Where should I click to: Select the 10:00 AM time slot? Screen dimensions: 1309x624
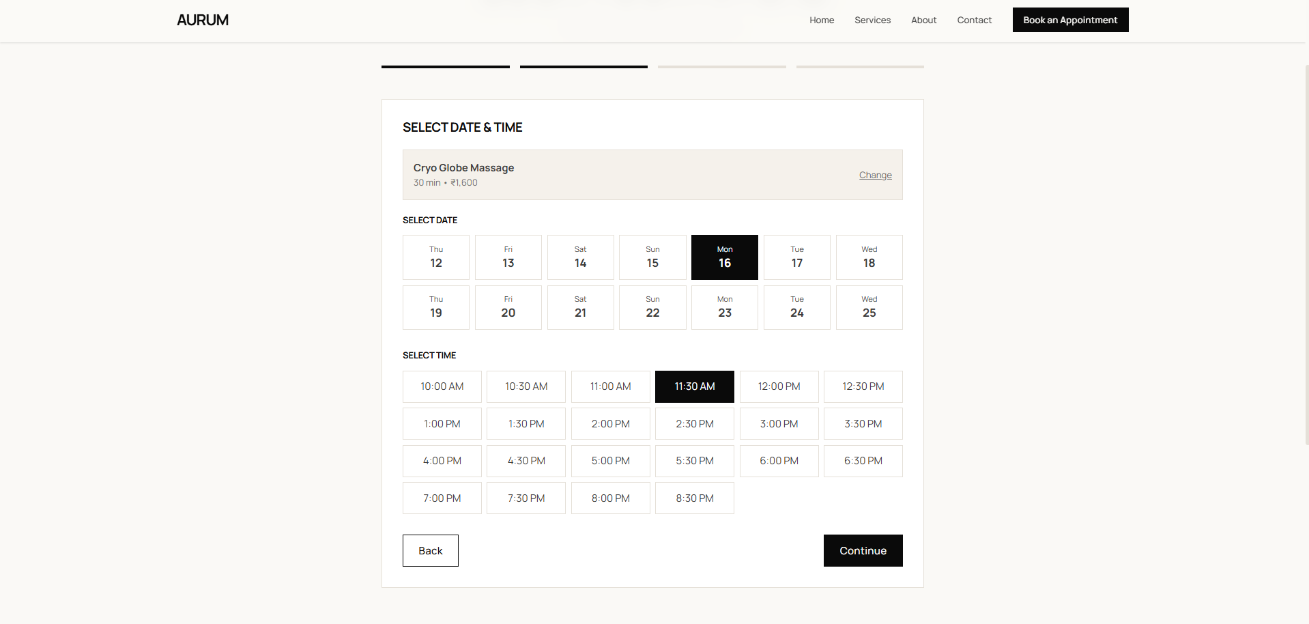(x=442, y=386)
